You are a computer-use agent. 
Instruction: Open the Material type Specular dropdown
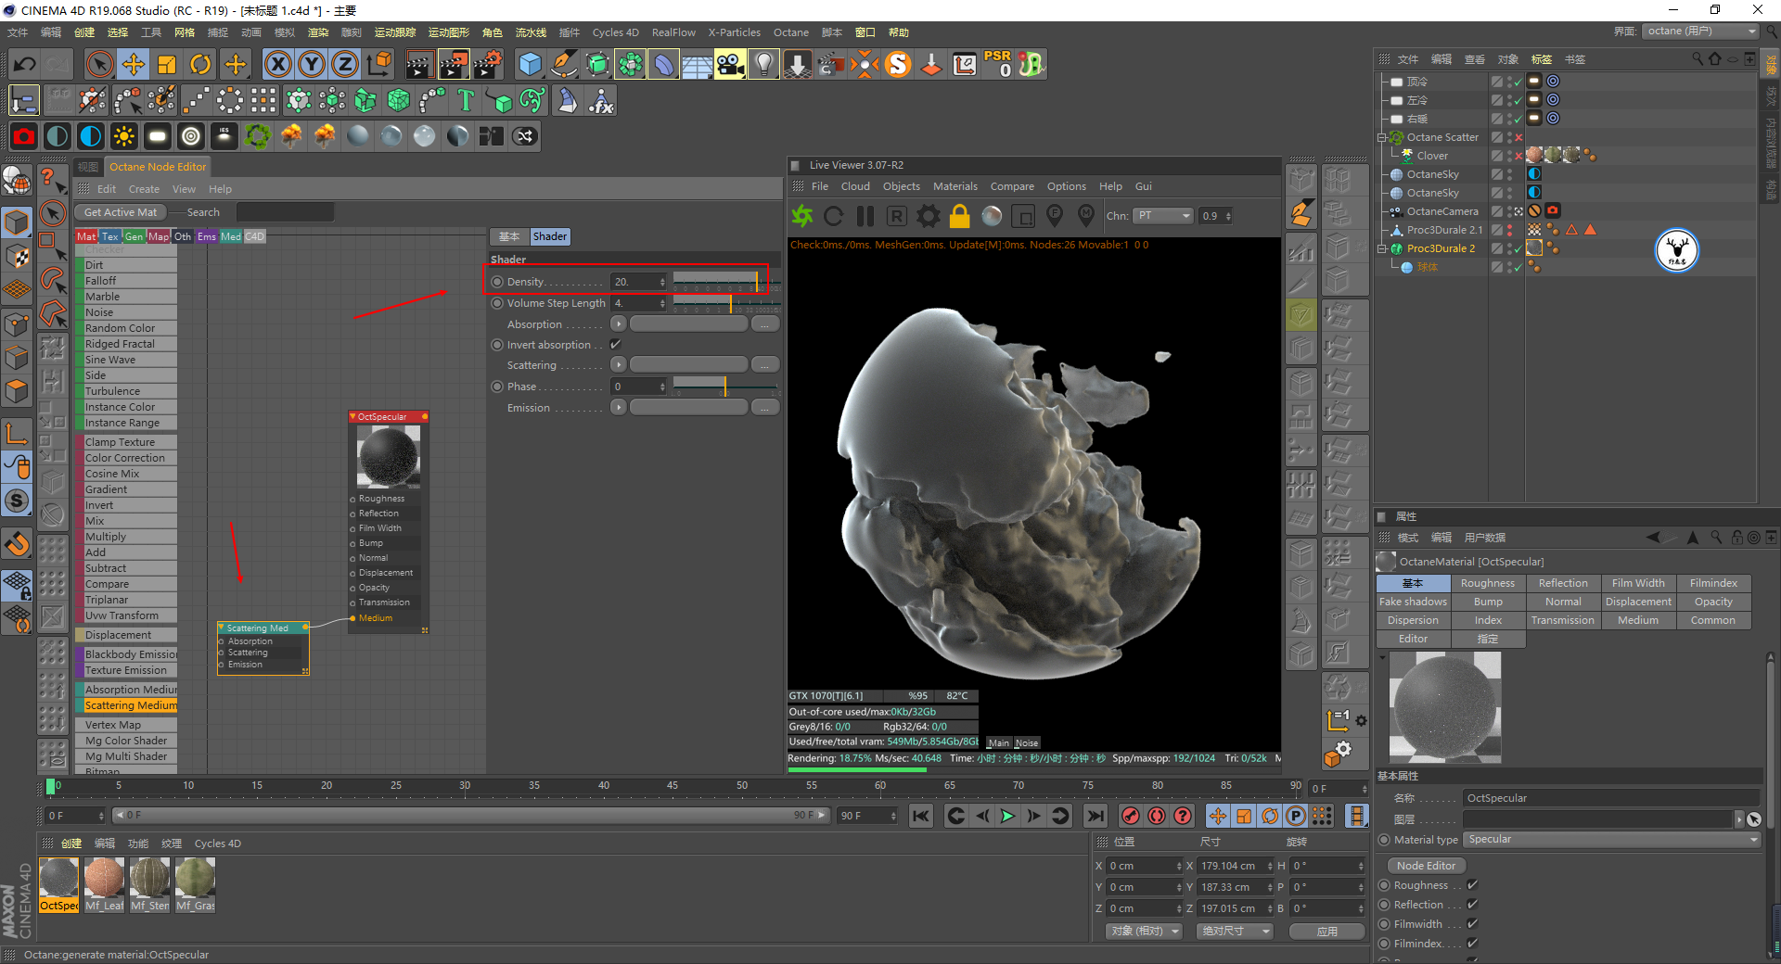tap(1611, 840)
